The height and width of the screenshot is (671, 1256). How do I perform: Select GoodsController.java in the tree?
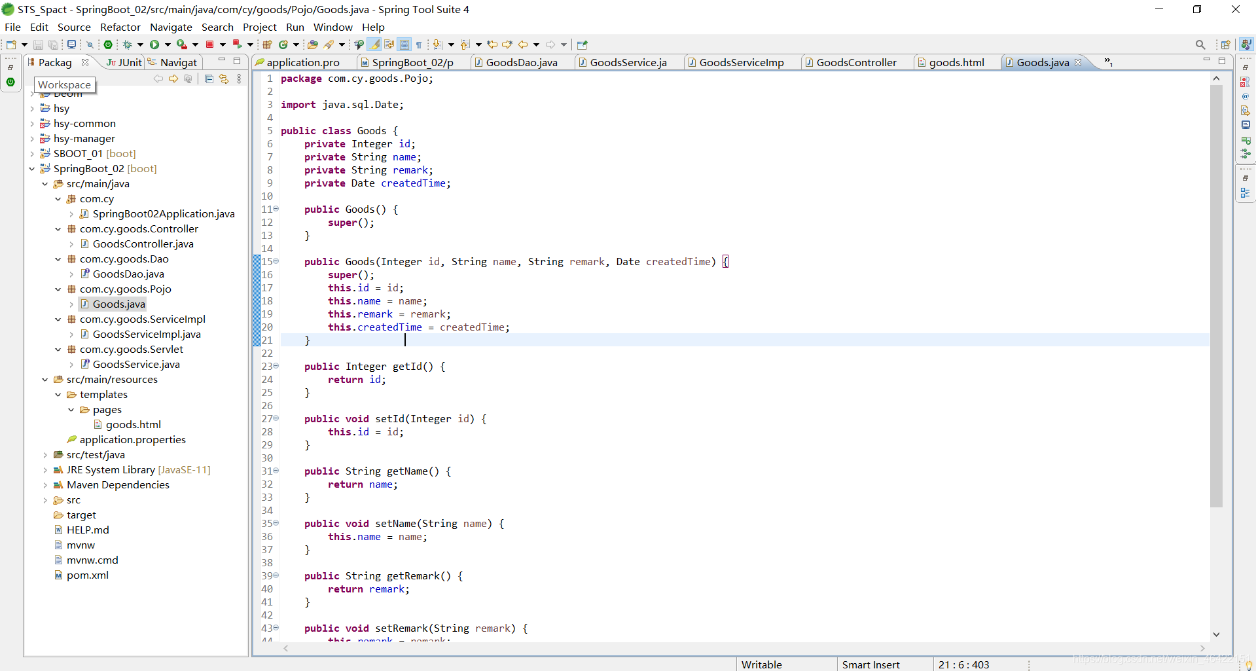143,244
